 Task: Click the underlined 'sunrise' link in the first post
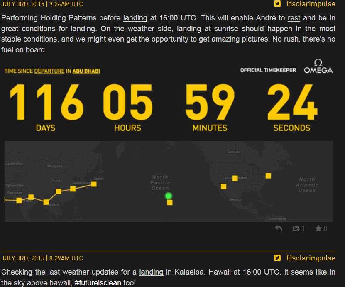pyautogui.click(x=226, y=29)
